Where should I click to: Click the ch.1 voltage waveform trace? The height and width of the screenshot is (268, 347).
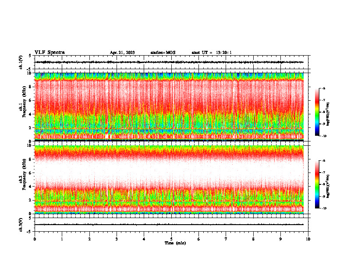pos(169,62)
